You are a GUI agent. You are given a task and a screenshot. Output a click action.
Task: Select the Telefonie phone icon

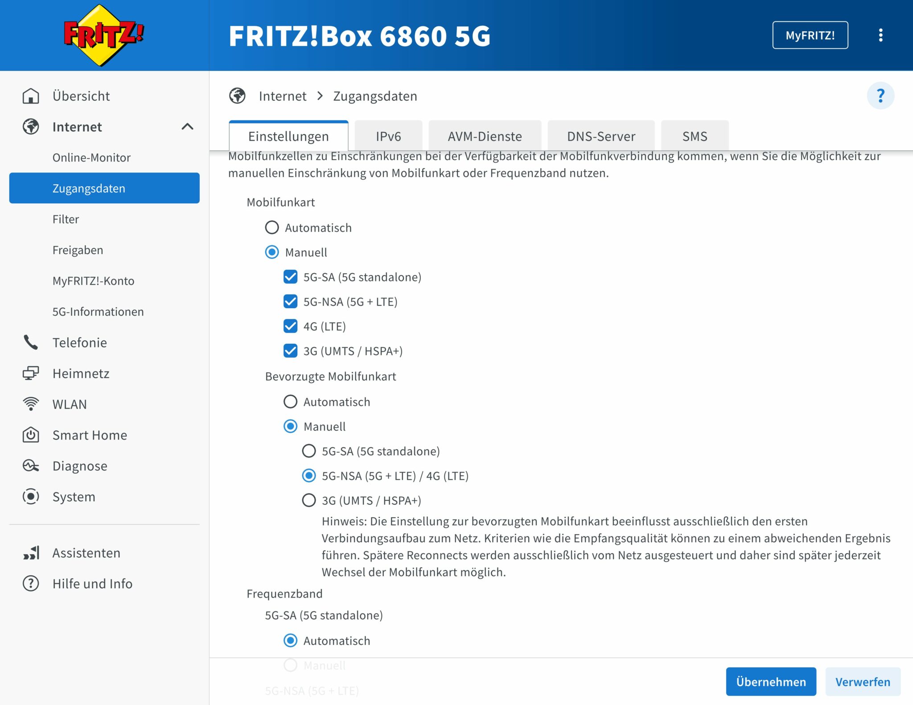coord(30,342)
